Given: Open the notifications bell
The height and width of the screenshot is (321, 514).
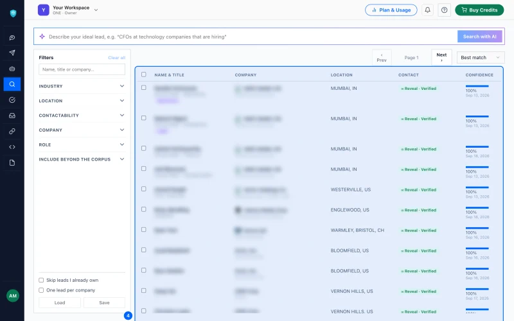Looking at the screenshot, I should click(x=427, y=10).
